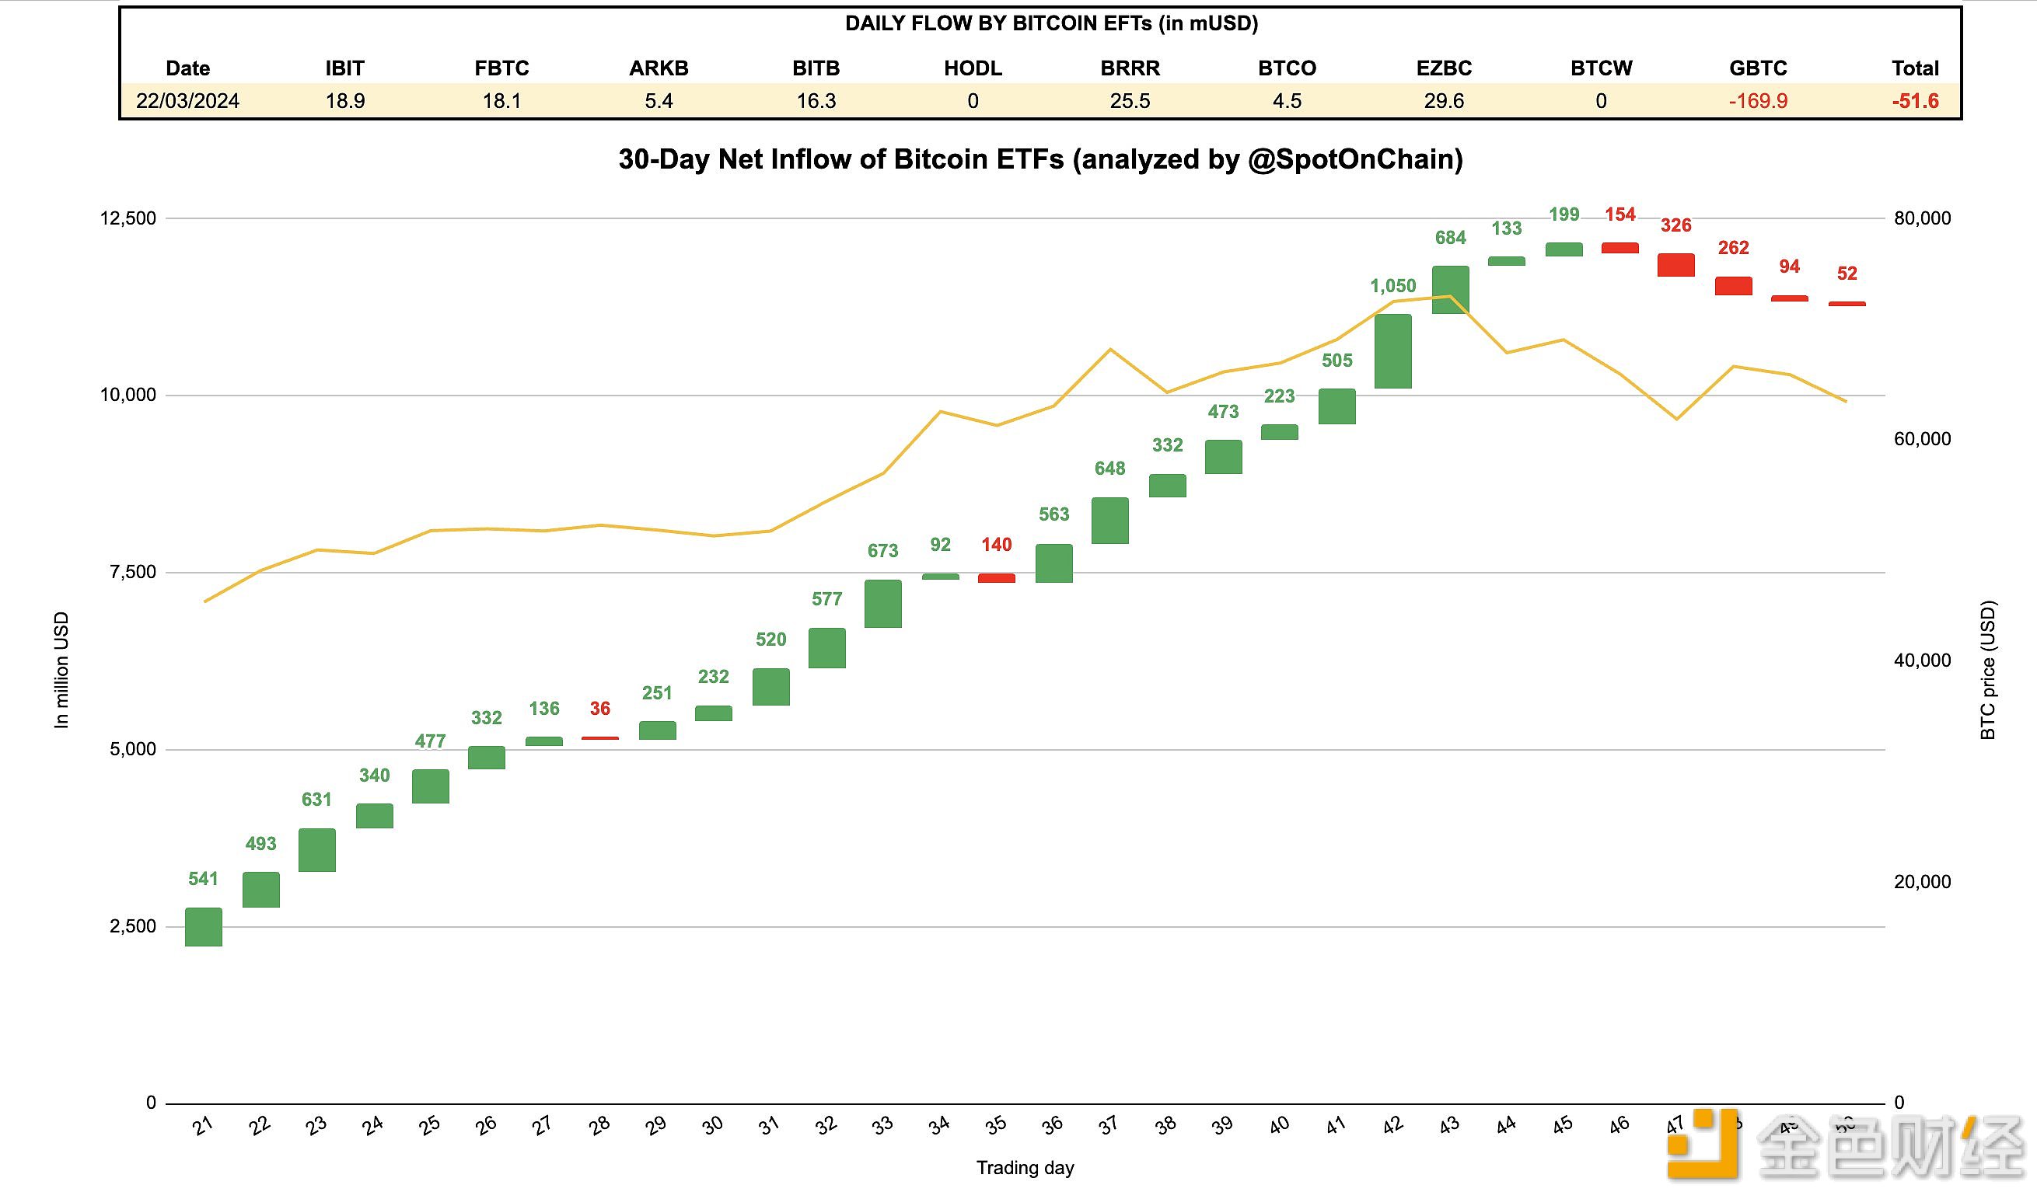Select the Total value -51.6
This screenshot has width=2037, height=1192.
[x=1915, y=101]
